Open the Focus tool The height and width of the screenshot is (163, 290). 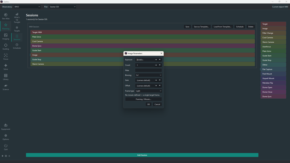[6, 57]
